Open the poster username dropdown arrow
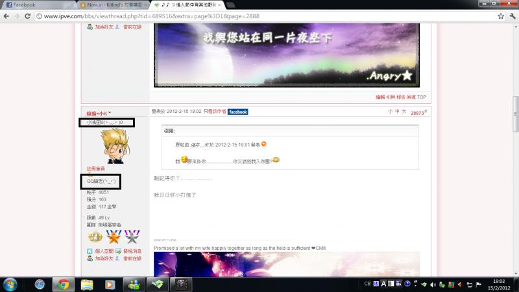Screen dimensions: 519x292 110,113
